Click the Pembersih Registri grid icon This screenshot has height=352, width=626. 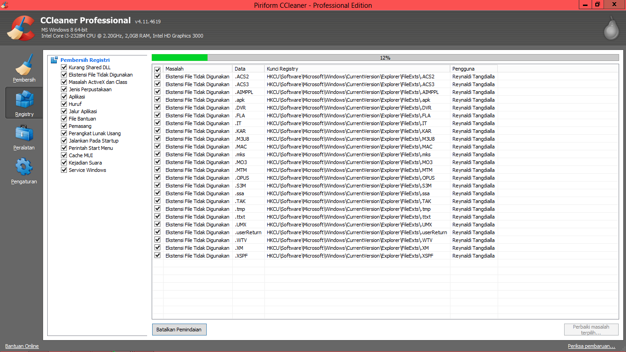point(54,60)
